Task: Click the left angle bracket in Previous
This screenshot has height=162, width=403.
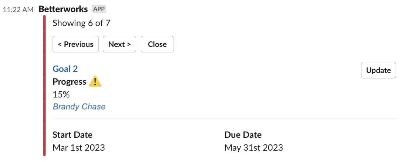Action: click(60, 44)
